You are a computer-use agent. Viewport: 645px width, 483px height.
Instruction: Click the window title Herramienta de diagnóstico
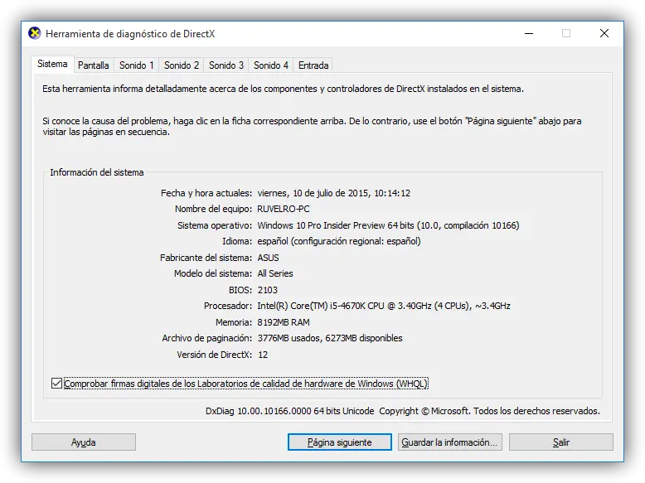(130, 34)
